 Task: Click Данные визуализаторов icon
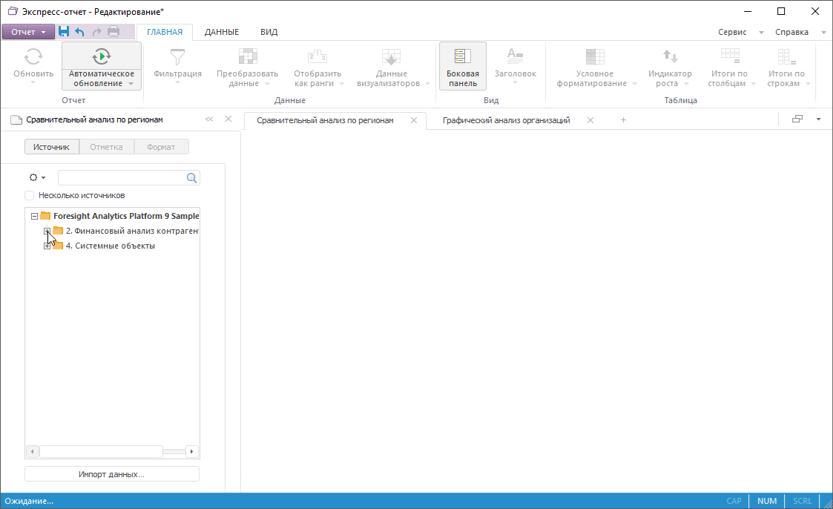[392, 56]
